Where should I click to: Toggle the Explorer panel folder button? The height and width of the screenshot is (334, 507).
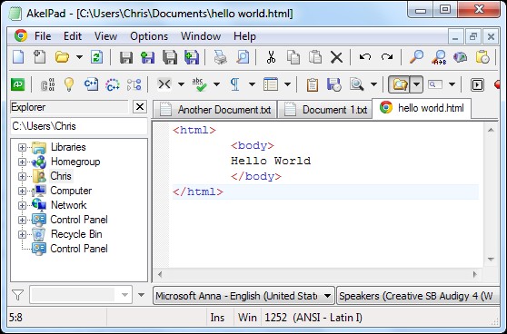pos(399,84)
